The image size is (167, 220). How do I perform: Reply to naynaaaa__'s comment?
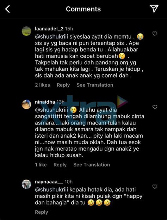tap(41, 212)
